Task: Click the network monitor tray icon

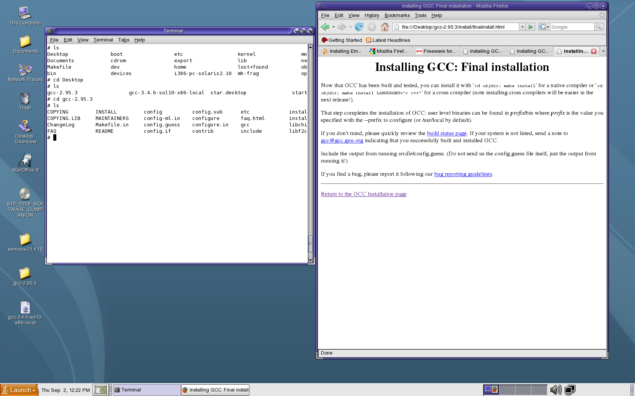Action: coord(570,390)
